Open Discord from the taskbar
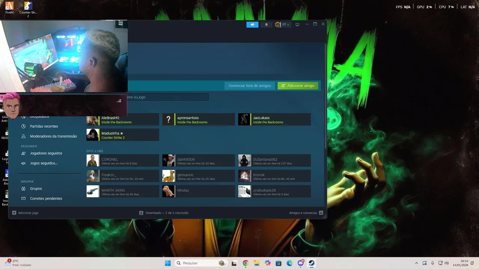479x269 pixels. [x=300, y=263]
